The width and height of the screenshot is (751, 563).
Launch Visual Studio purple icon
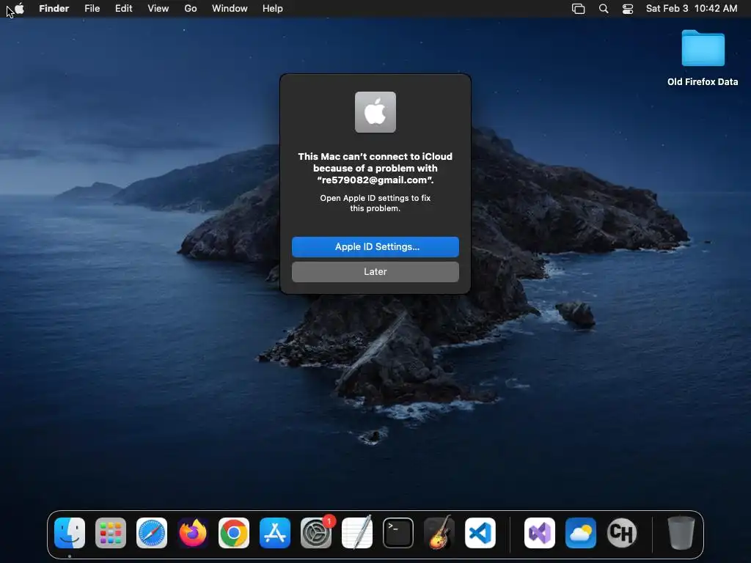pos(540,533)
